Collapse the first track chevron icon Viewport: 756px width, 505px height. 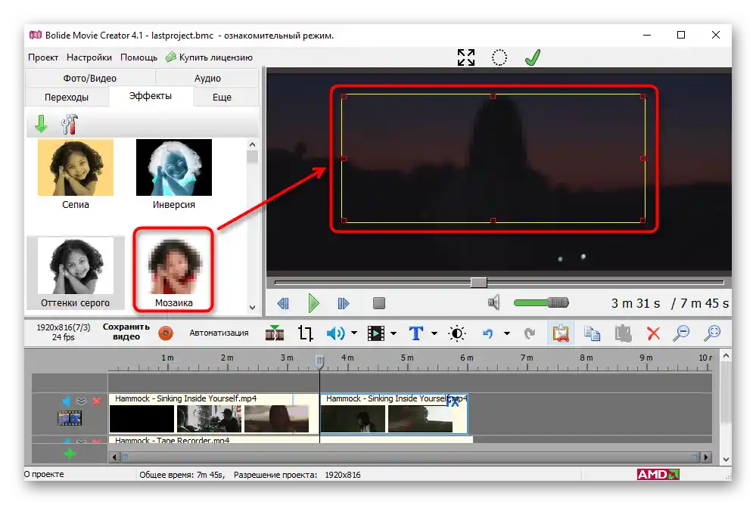tap(82, 401)
